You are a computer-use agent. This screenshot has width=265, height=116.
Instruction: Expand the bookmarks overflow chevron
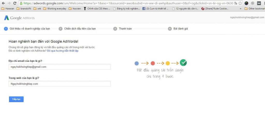point(240,9)
